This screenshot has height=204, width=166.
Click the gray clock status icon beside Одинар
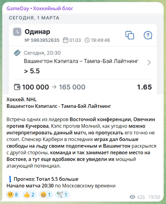tap(17, 32)
